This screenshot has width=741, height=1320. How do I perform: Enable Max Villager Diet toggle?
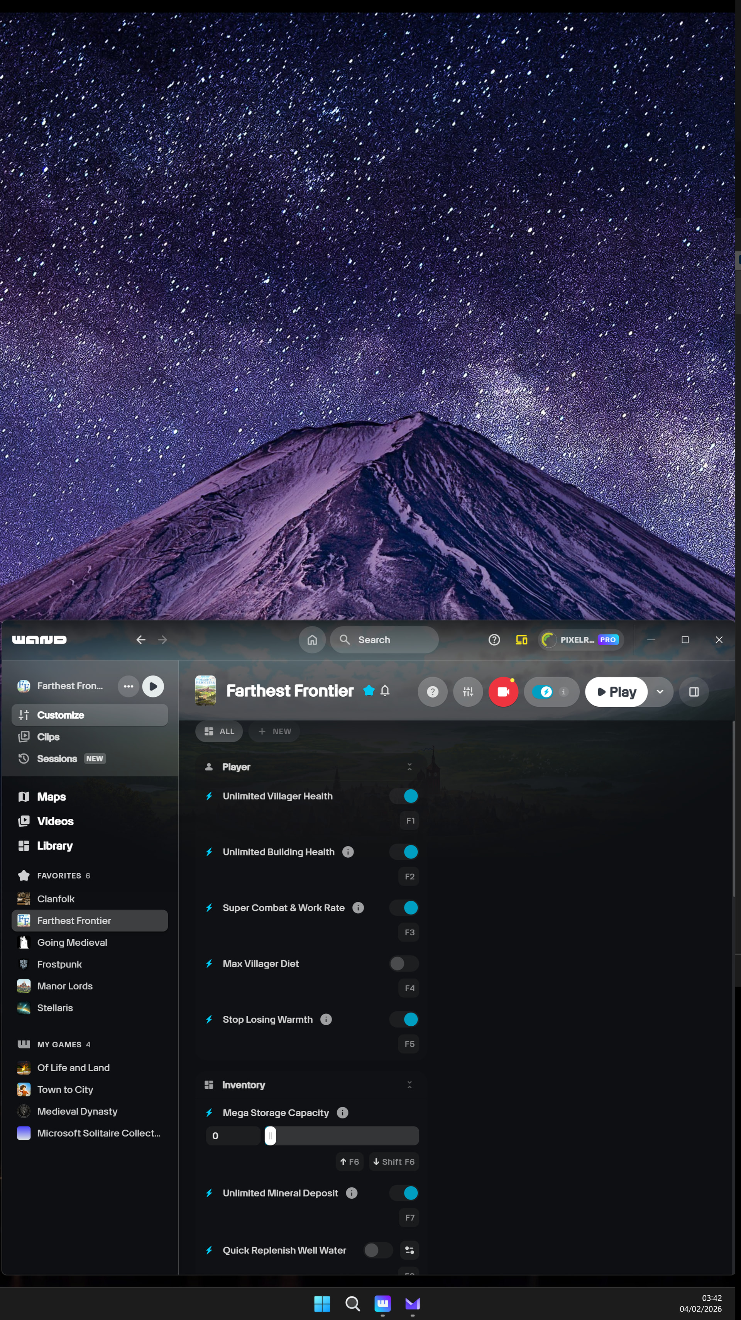404,964
